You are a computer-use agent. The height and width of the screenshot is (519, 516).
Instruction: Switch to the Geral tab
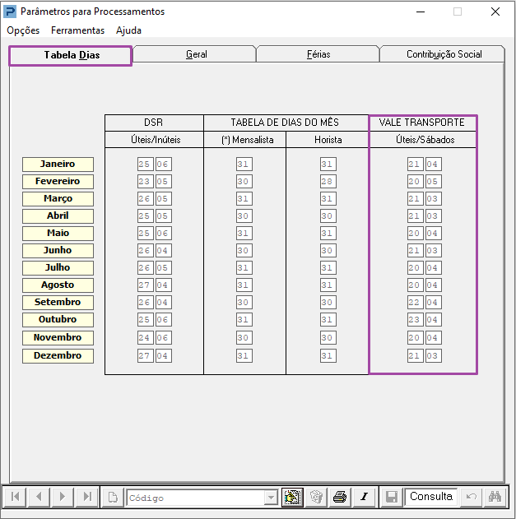click(x=196, y=54)
